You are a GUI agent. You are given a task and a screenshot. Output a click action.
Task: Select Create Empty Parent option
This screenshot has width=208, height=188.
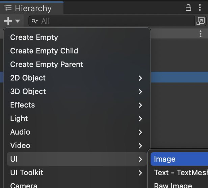point(47,65)
